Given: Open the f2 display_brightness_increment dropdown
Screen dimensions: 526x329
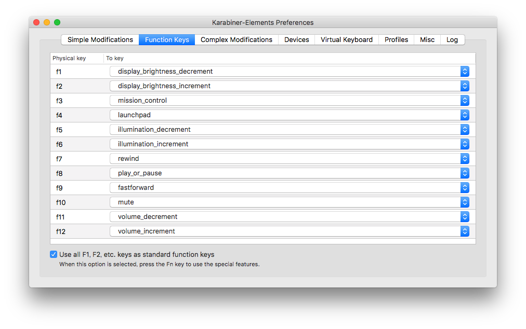Looking at the screenshot, I should click(290, 86).
